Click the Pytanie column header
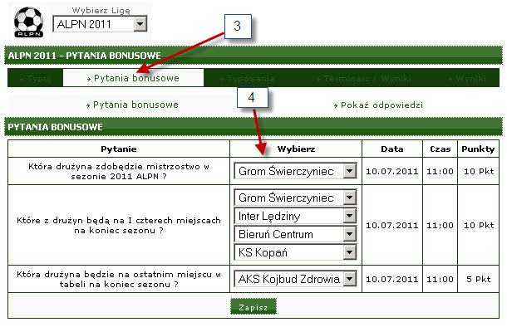The width and height of the screenshot is (507, 327). pos(119,149)
